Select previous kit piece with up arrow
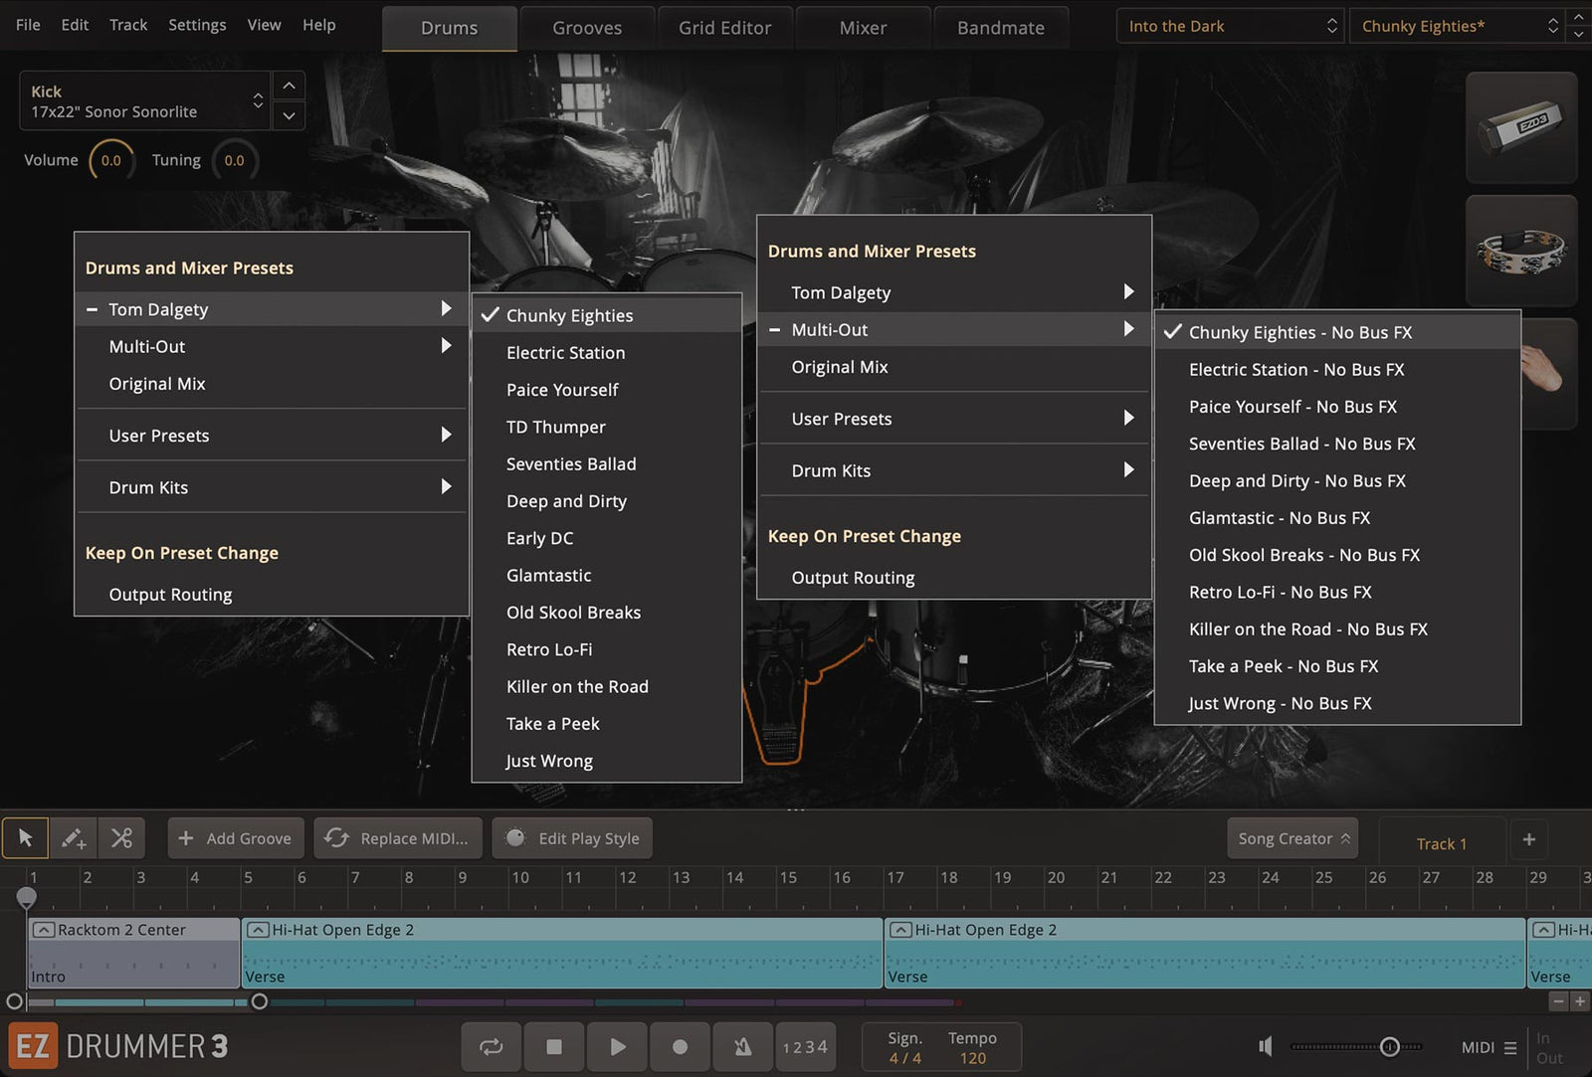This screenshot has height=1077, width=1592. [289, 87]
